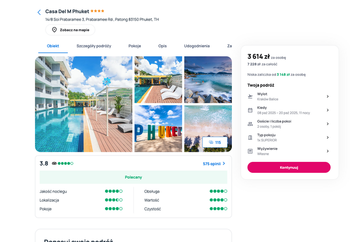Screen dimensions: 350x242
Task: Select the Szczegóły podróży tab
Action: (94, 46)
